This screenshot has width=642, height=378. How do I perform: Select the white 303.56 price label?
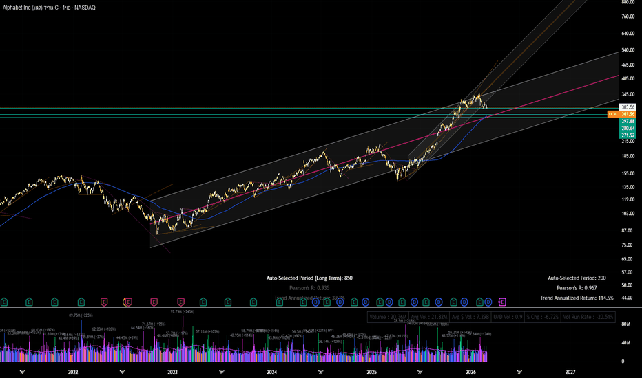coord(628,107)
